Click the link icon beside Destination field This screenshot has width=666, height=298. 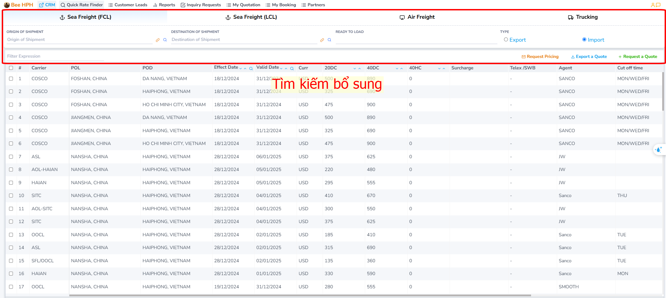point(322,40)
